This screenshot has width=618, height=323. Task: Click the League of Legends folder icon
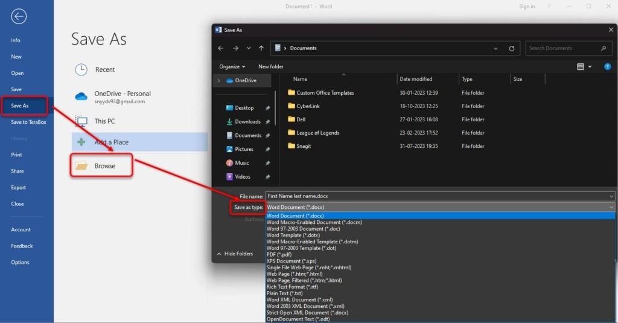click(291, 132)
